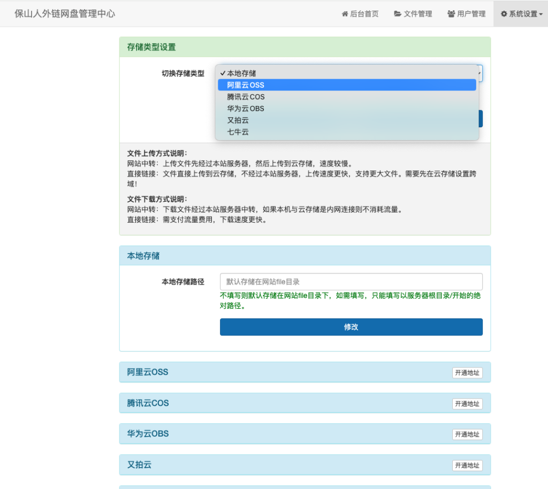Open the 系统设置 dropdown menu
This screenshot has height=489, width=548.
point(521,14)
